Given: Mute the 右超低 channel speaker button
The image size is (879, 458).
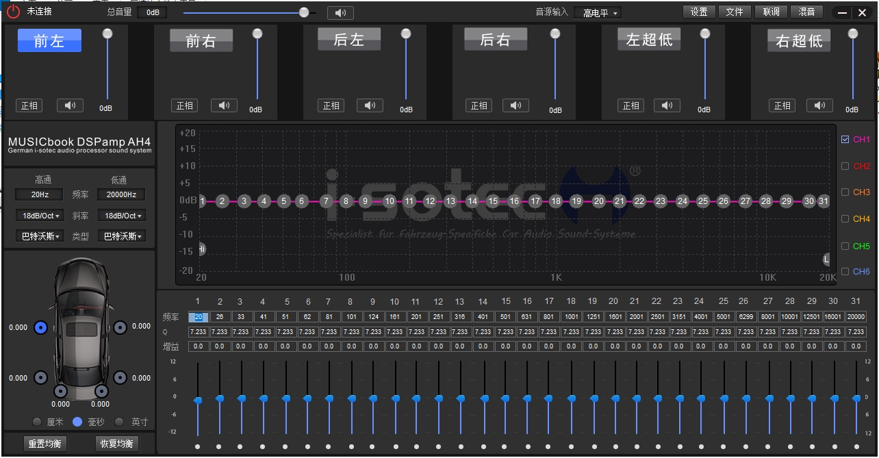Looking at the screenshot, I should click(819, 105).
